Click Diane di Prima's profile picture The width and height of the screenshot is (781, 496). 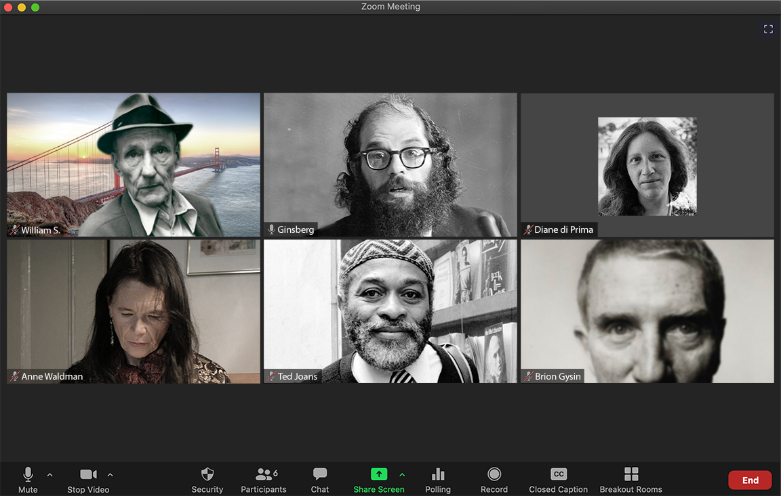(647, 166)
